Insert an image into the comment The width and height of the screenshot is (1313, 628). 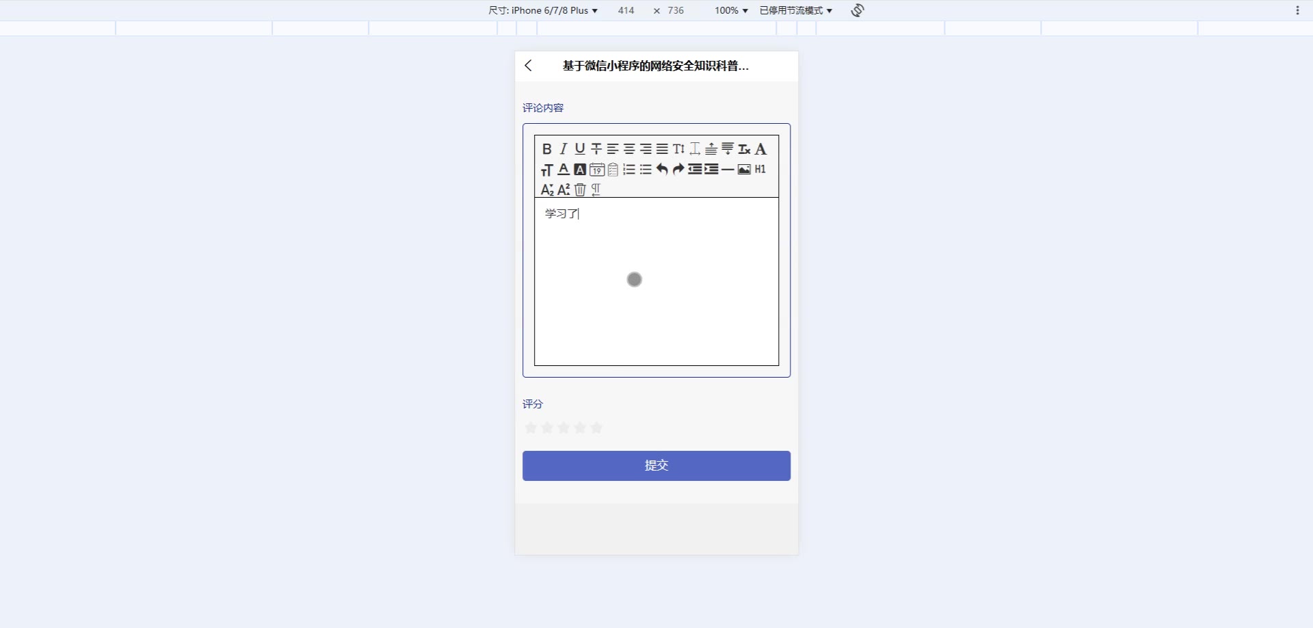tap(743, 169)
